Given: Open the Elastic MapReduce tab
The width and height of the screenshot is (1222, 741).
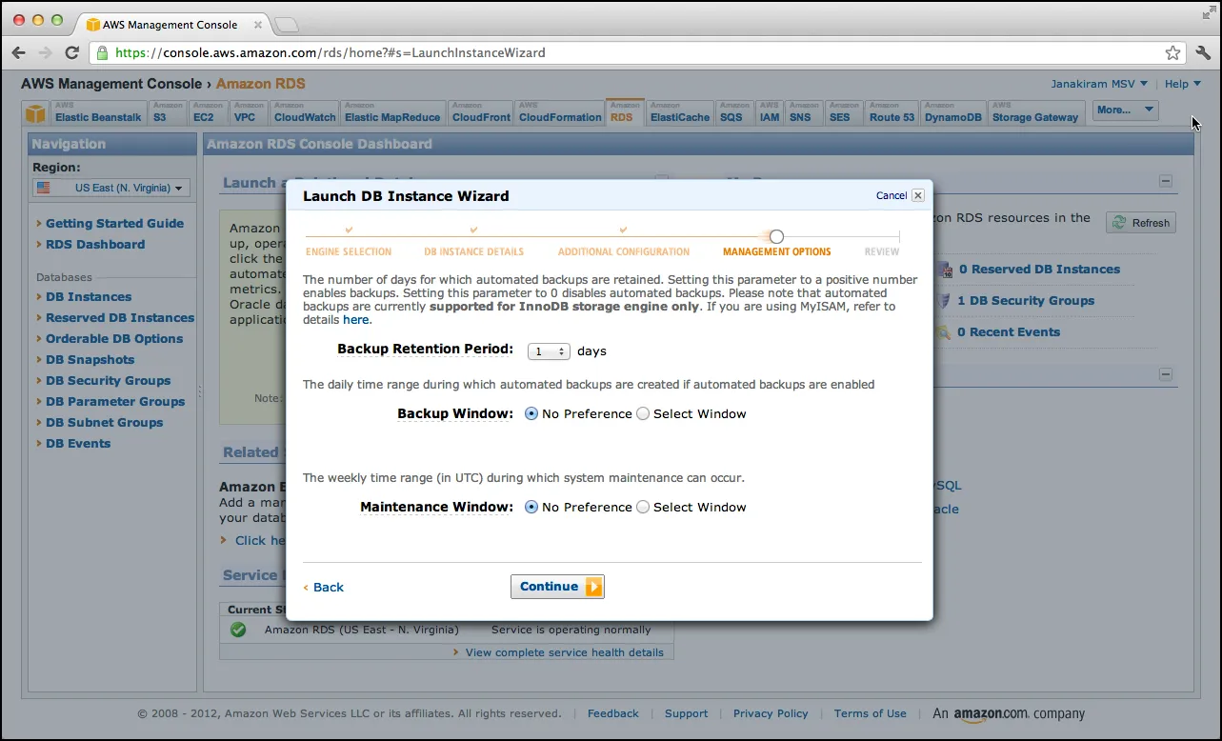Looking at the screenshot, I should coord(392,112).
